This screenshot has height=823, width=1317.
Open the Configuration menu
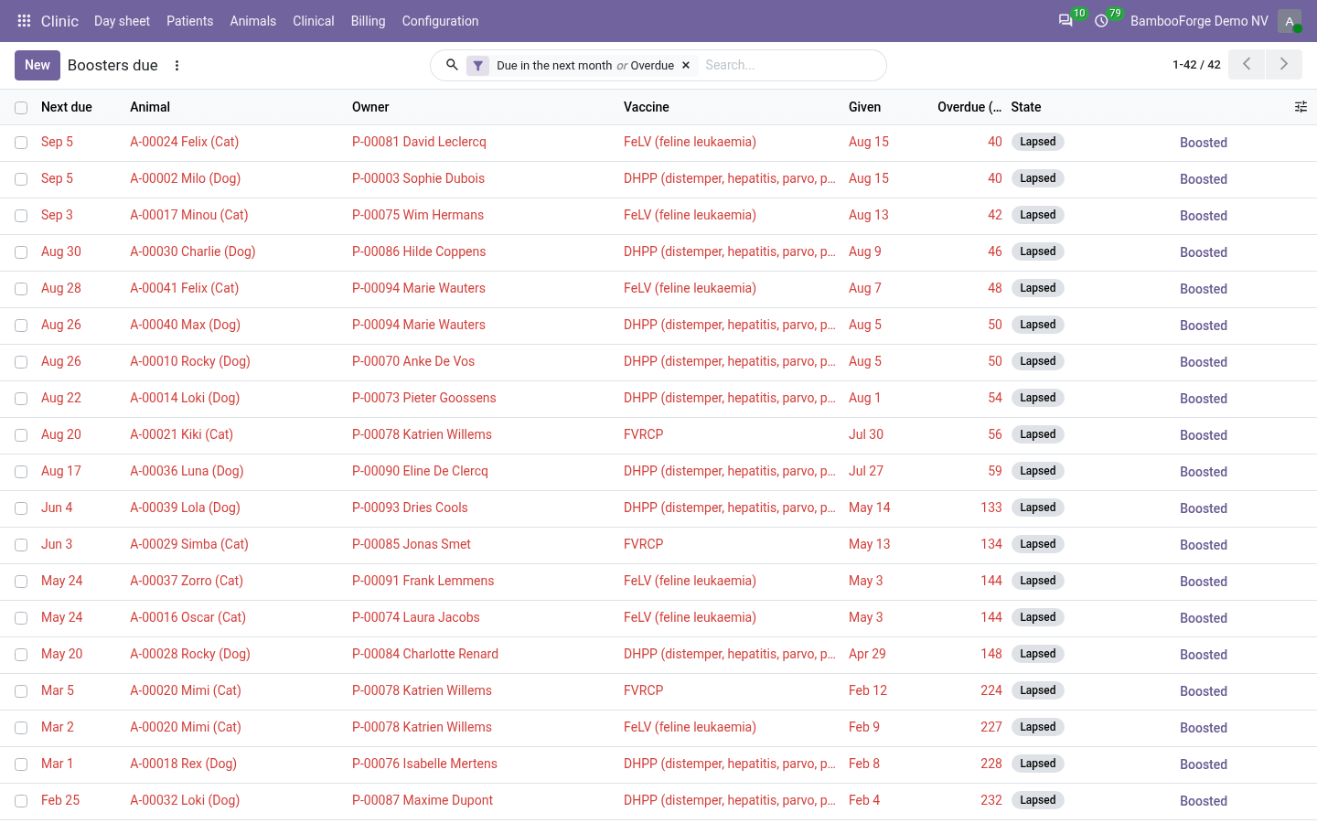pyautogui.click(x=440, y=21)
